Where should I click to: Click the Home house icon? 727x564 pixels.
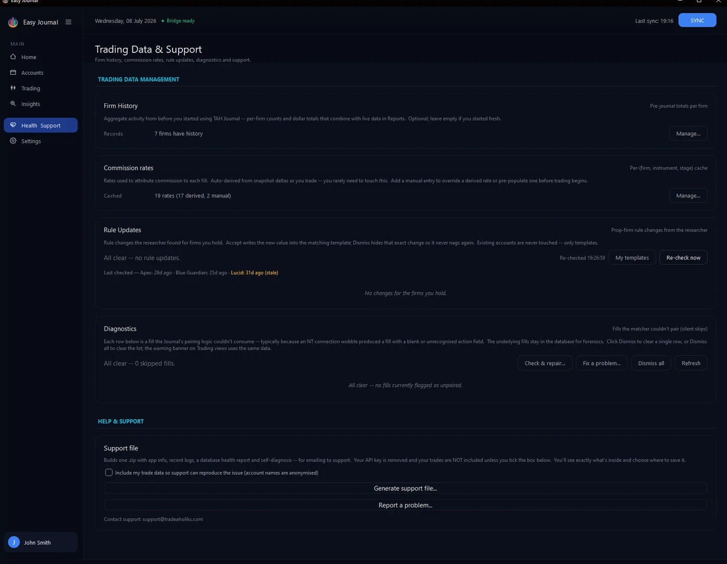(13, 57)
